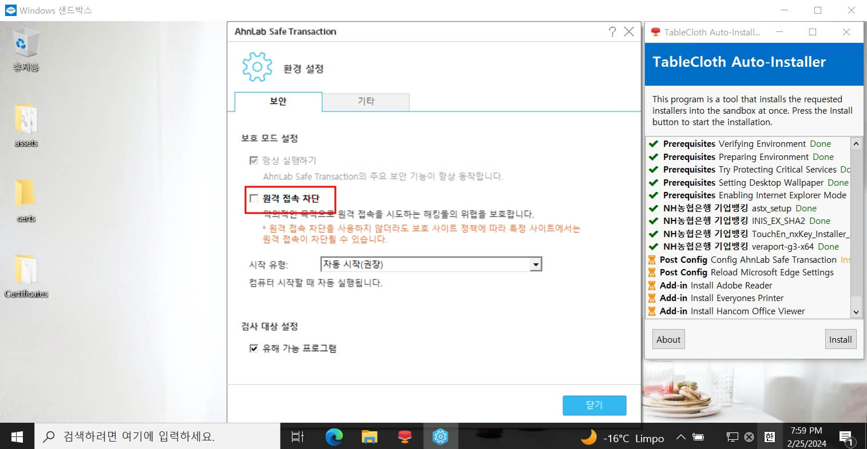Select Install Everyones Printer row
The image size is (867, 449).
[749, 298]
